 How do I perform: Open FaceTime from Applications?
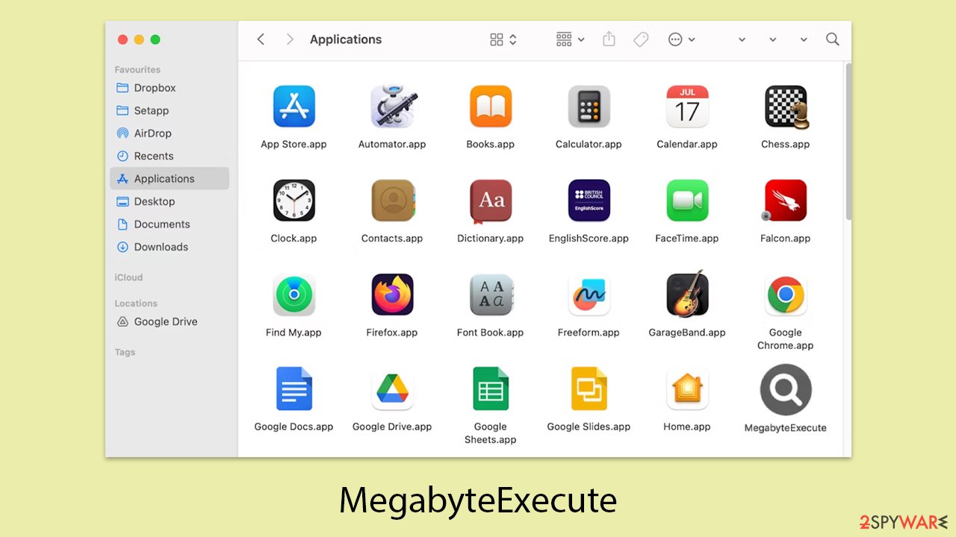pos(686,200)
